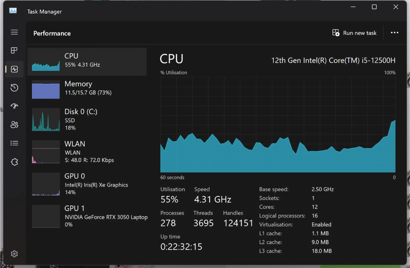Select GPU 0 Intel Iris Xe entry
Image resolution: width=410 pixels, height=268 pixels.
click(x=87, y=184)
